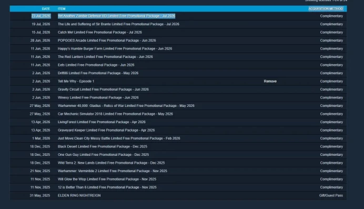Select Tell Me Why - Episode 1 item
The width and height of the screenshot is (364, 209).
click(x=76, y=81)
